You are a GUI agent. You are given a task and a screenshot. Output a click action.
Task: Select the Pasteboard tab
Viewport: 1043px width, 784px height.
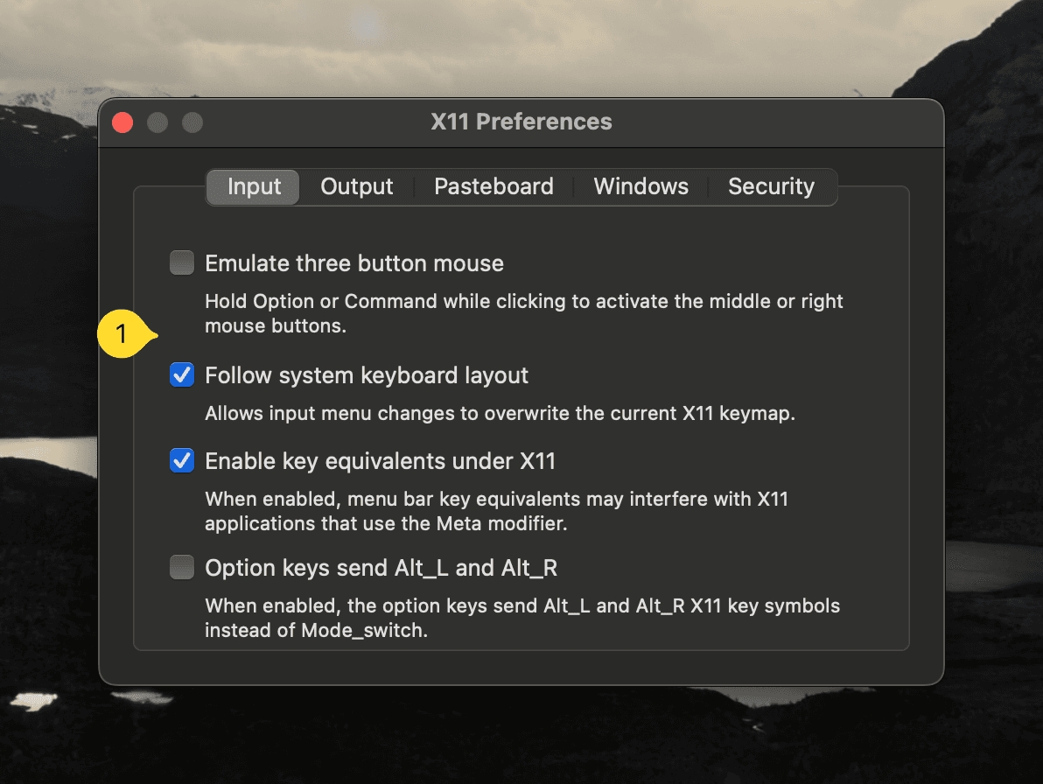coord(493,187)
